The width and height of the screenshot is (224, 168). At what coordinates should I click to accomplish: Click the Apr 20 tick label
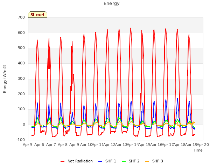click(203, 145)
